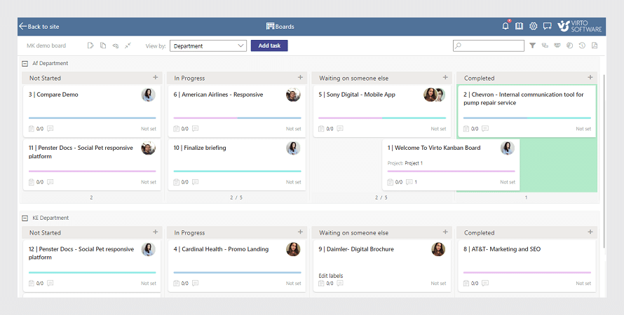
Task: Open board settings gear
Action: pos(534,26)
